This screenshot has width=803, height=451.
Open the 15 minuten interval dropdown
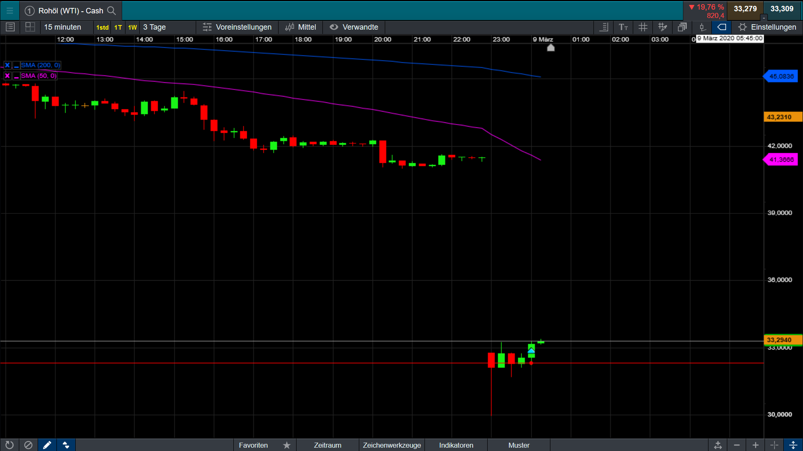(x=63, y=27)
